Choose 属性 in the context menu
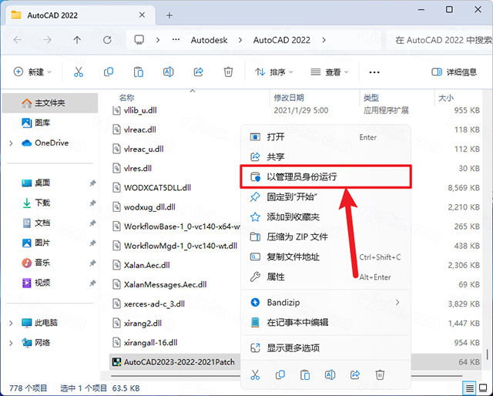 pos(326,277)
